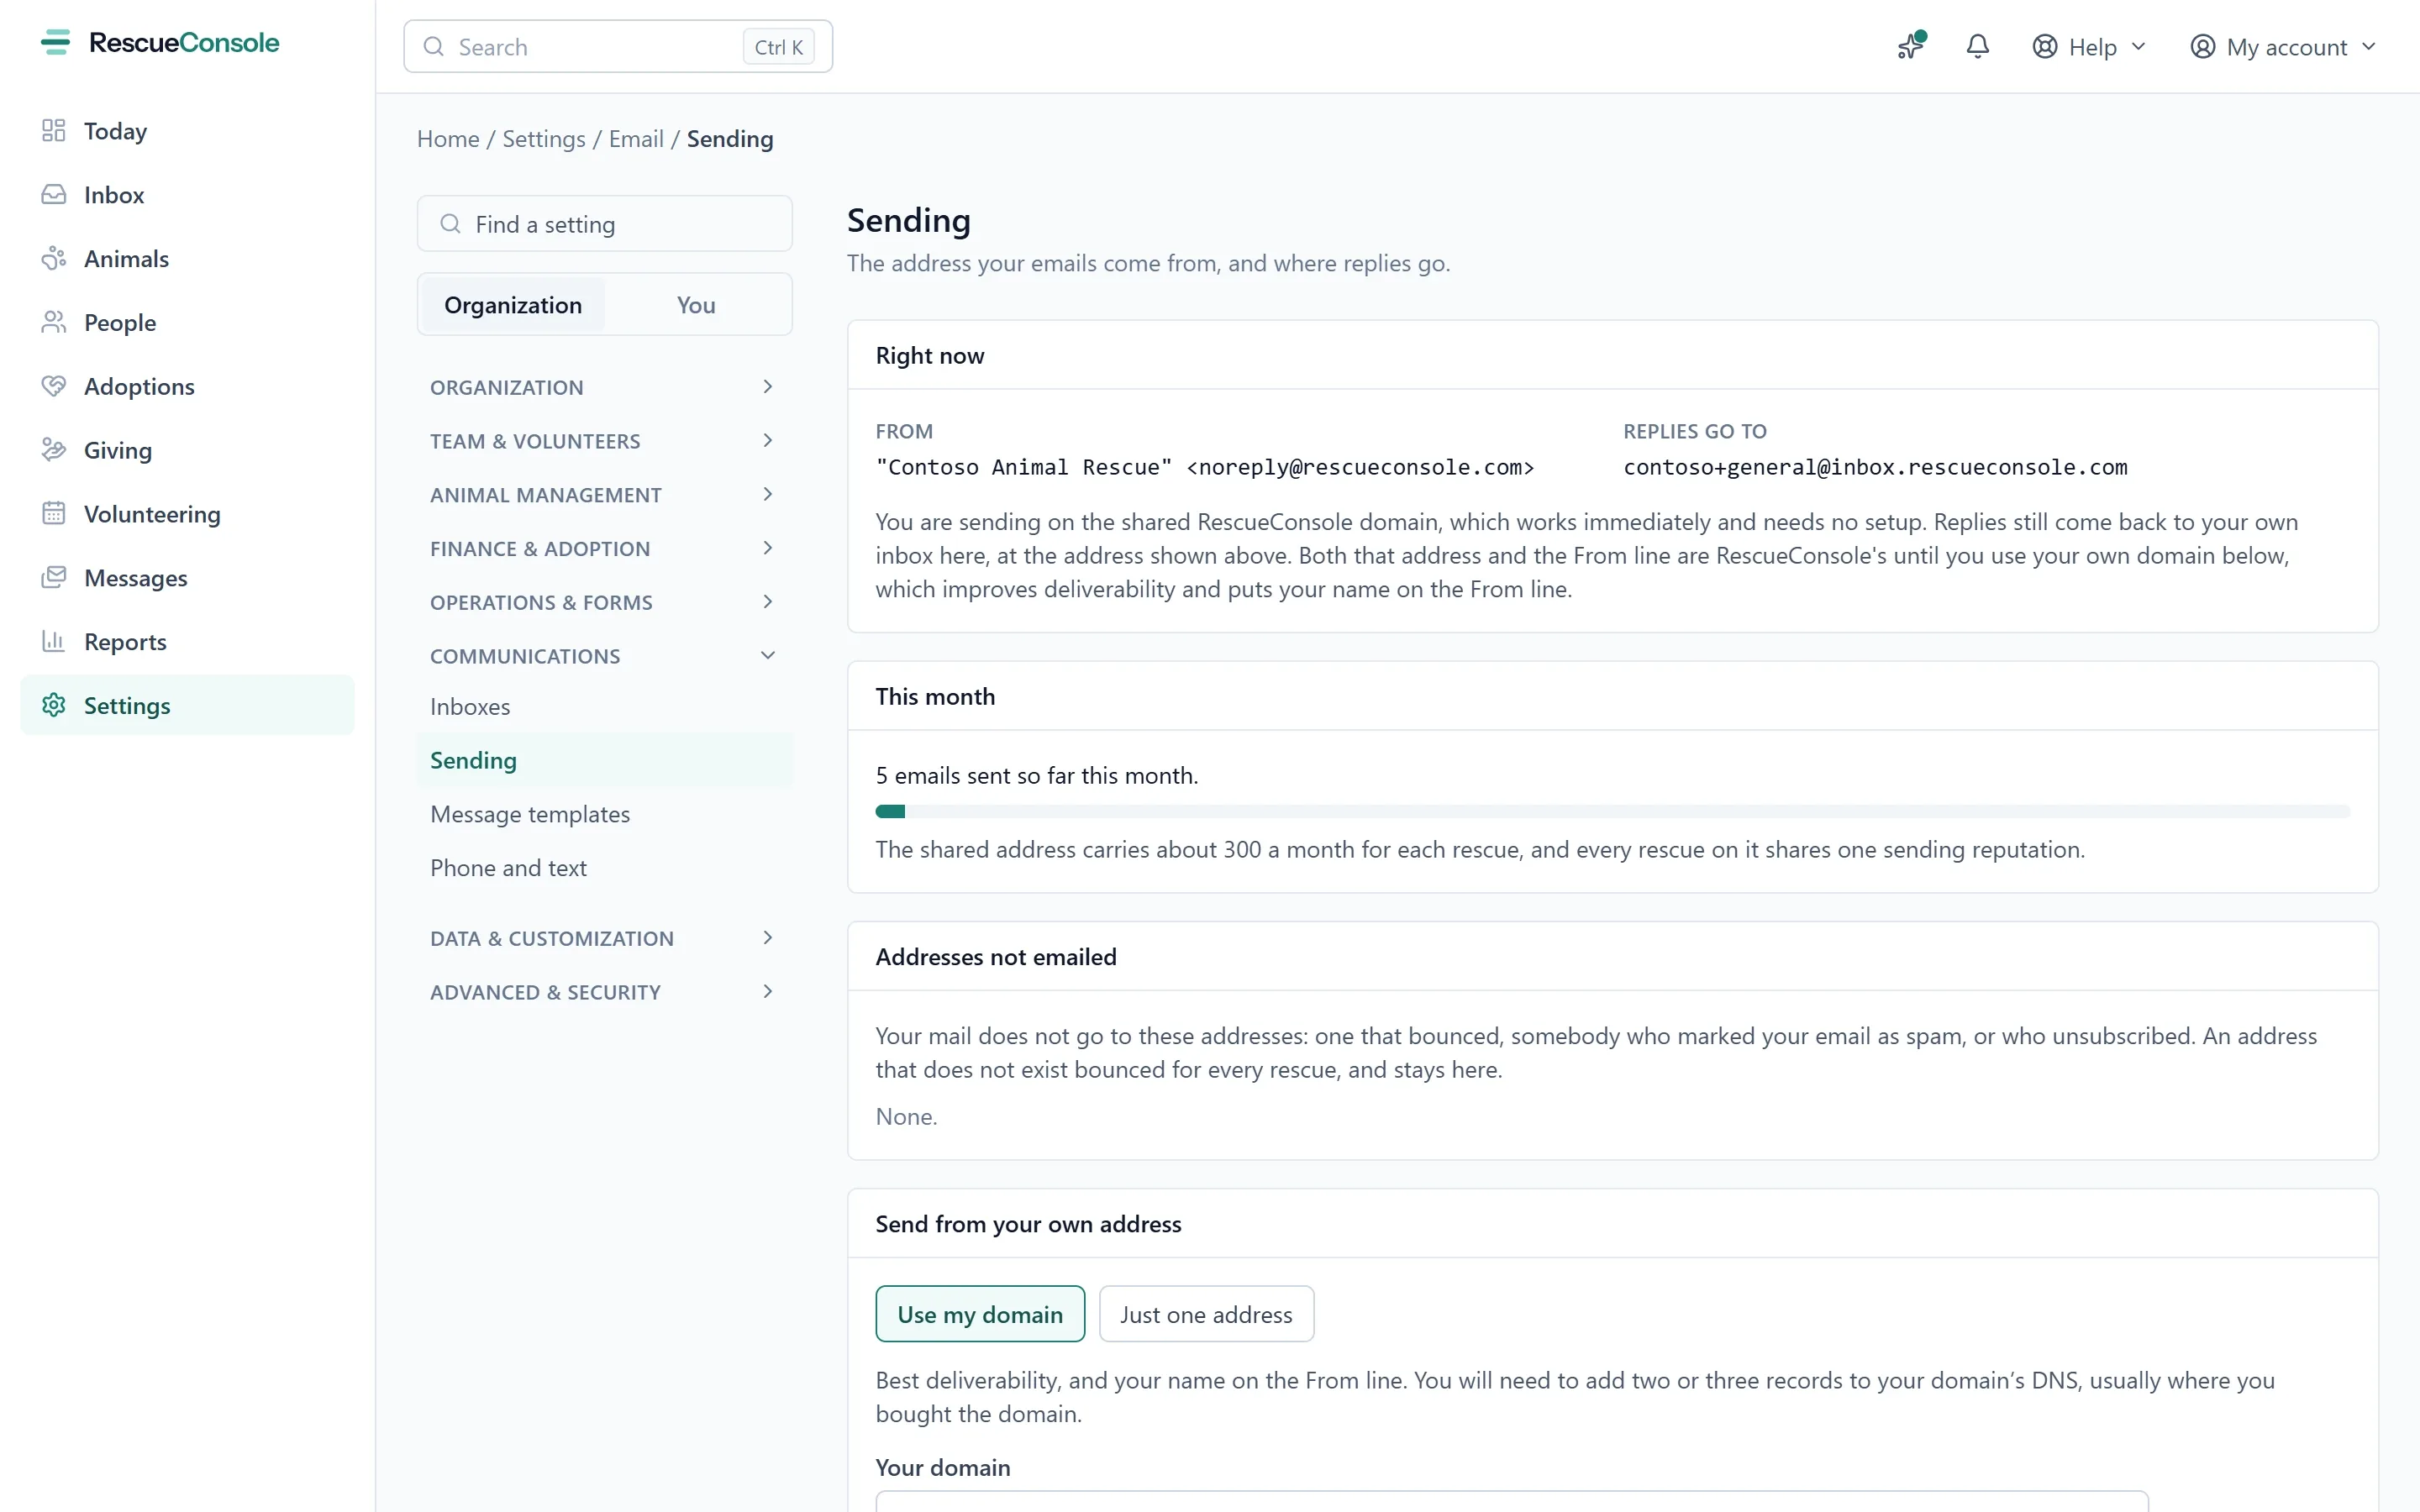This screenshot has height=1512, width=2420.
Task: Expand TEAM & VOLUNTEERS section
Action: tap(604, 441)
